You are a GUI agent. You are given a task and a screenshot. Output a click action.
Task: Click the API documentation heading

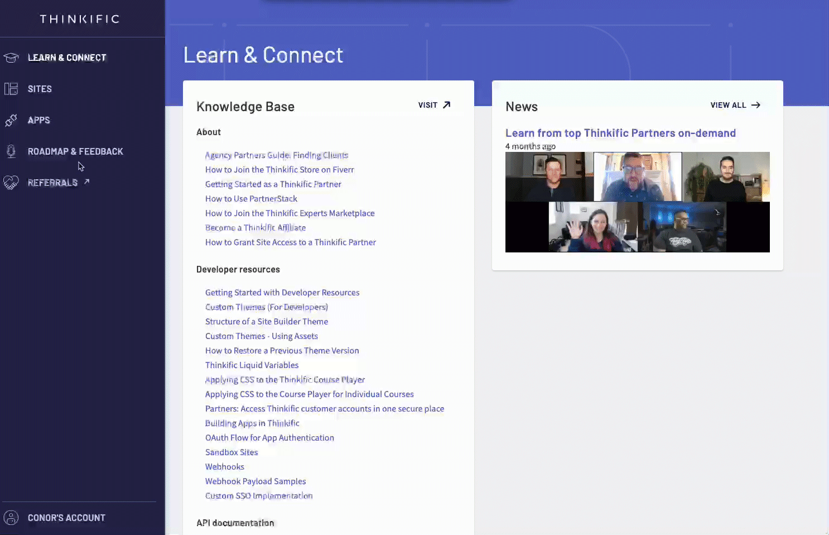click(x=235, y=523)
